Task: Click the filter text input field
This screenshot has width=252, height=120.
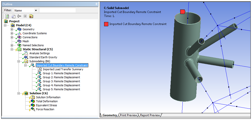Action: (x=58, y=10)
